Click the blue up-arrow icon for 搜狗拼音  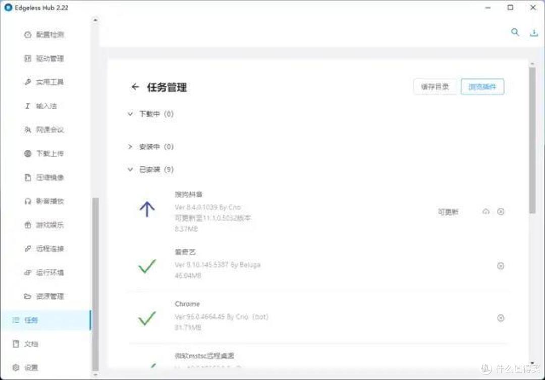147,209
